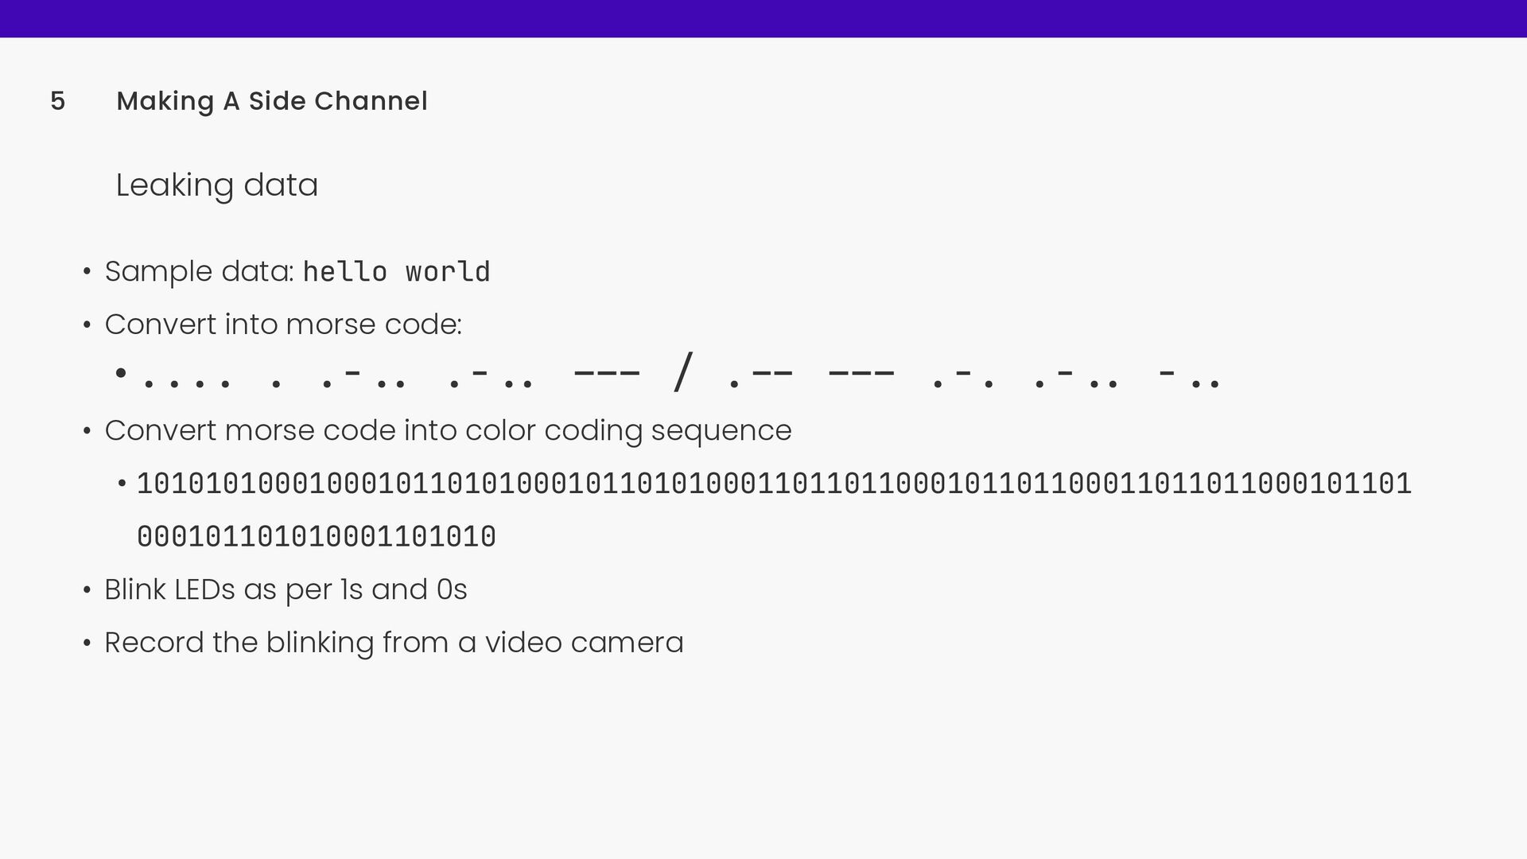Click 'Record the blinking from a video camera'

[x=394, y=643]
